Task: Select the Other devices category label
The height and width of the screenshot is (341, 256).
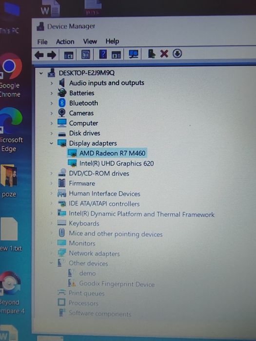Action: pos(88,264)
